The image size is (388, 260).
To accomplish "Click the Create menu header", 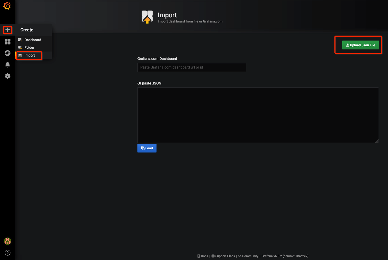I will [x=27, y=30].
